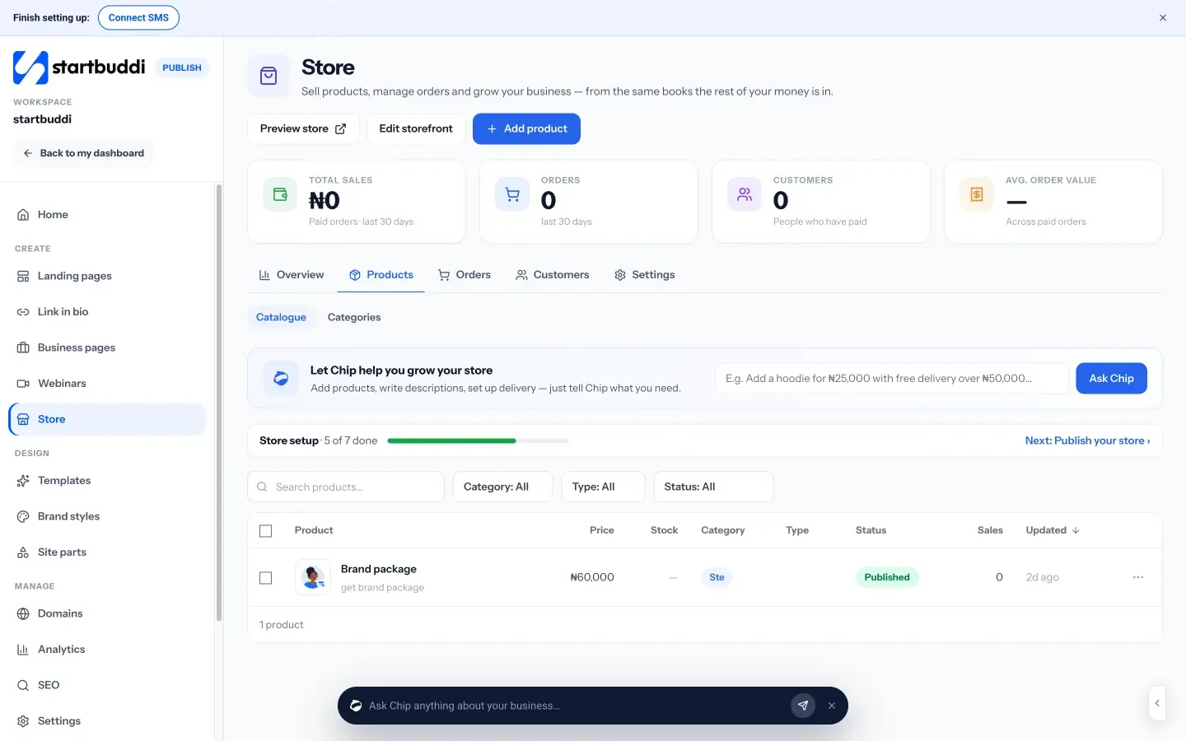Image resolution: width=1186 pixels, height=741 pixels.
Task: Open Brand styles in sidebar
Action: [107, 516]
